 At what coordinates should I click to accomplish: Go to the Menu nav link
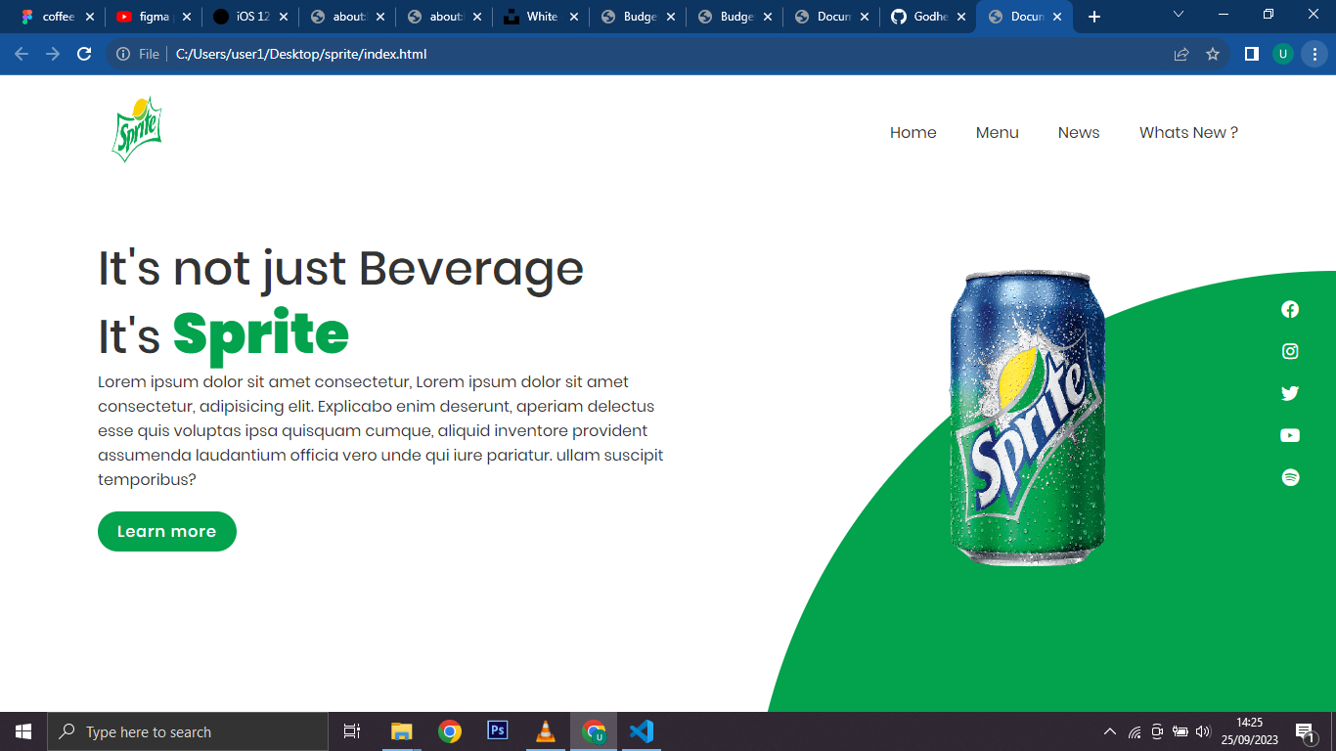(x=998, y=133)
